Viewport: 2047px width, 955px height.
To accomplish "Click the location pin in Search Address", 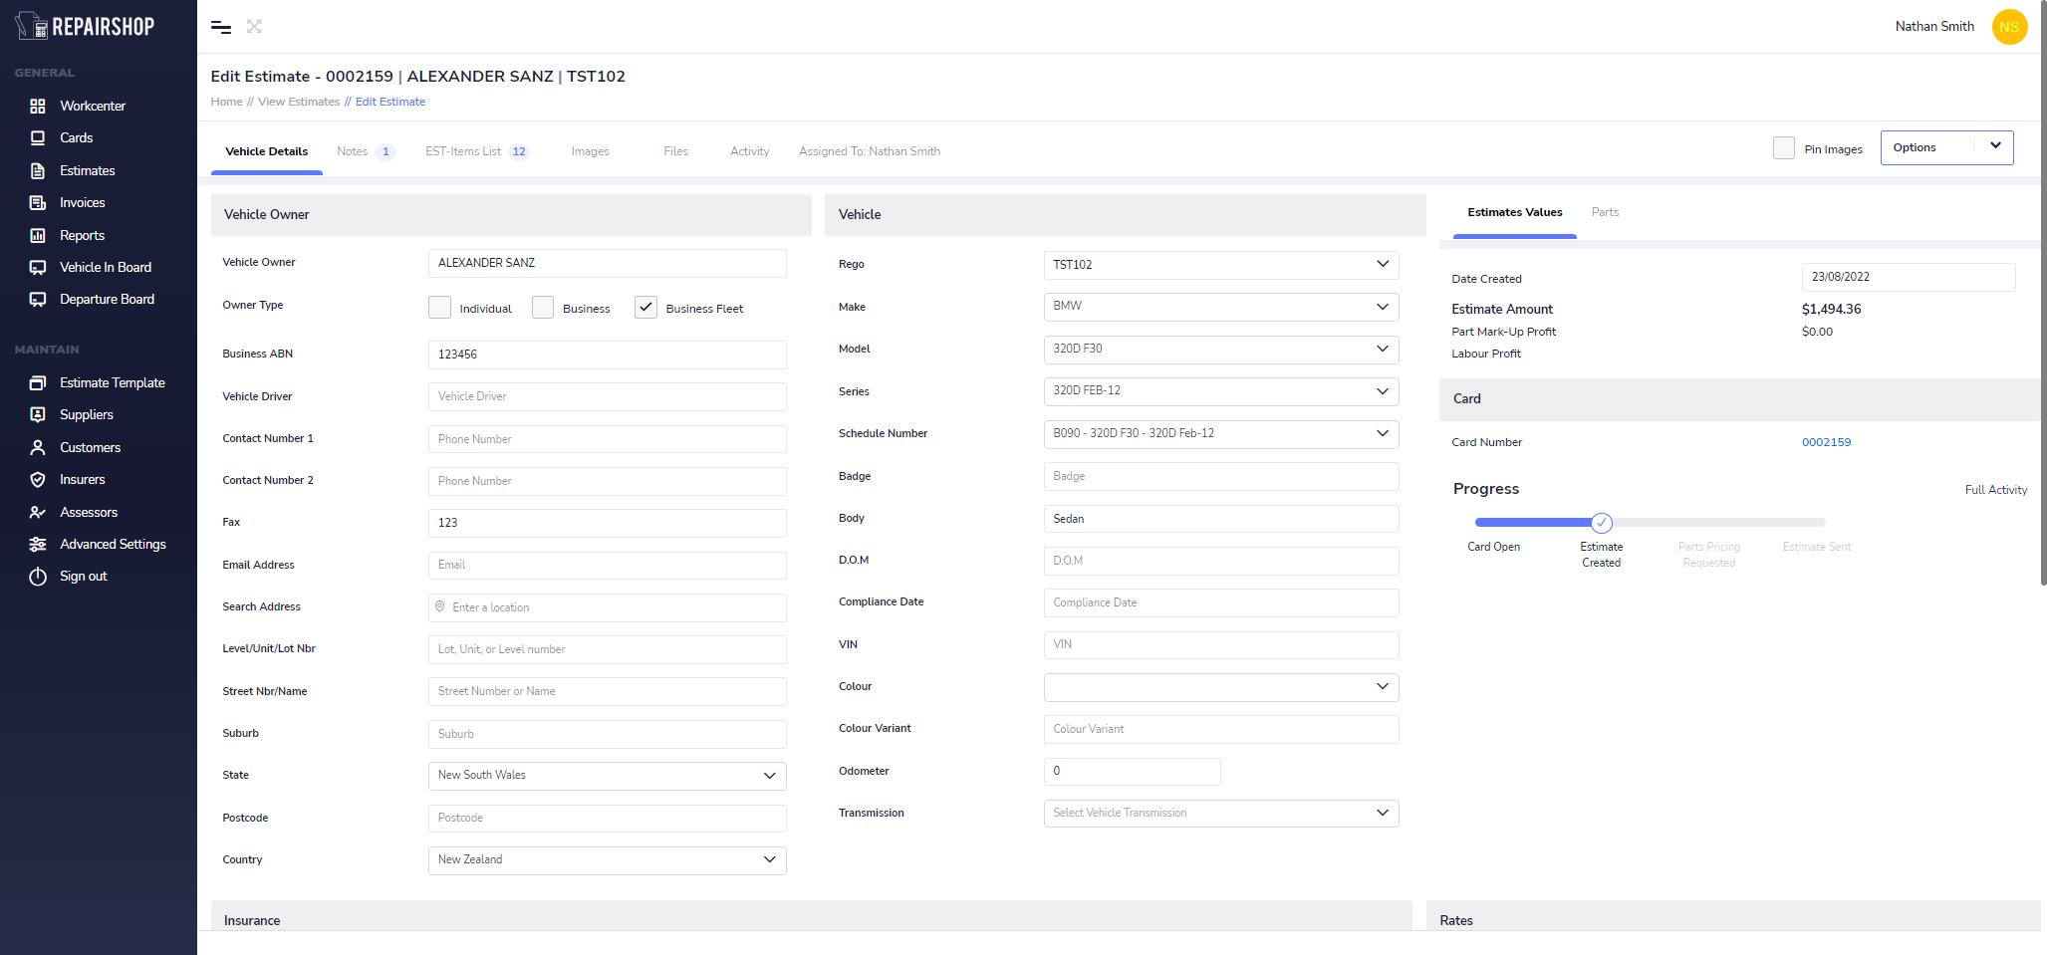I will (440, 606).
